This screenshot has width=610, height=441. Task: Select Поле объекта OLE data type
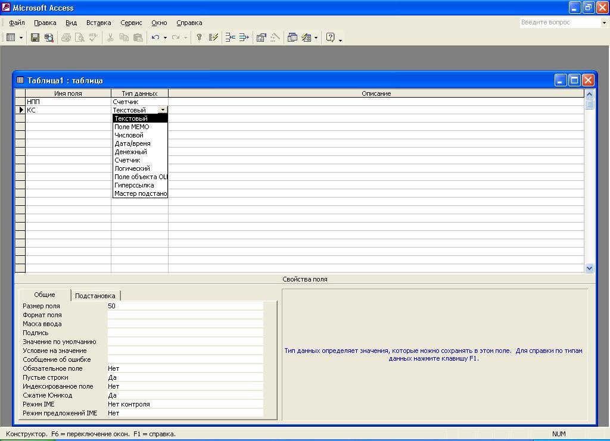140,177
